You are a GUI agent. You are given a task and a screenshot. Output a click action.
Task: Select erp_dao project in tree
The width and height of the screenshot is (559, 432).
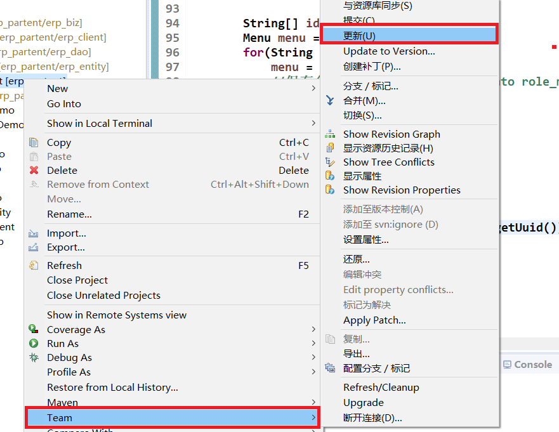click(45, 52)
